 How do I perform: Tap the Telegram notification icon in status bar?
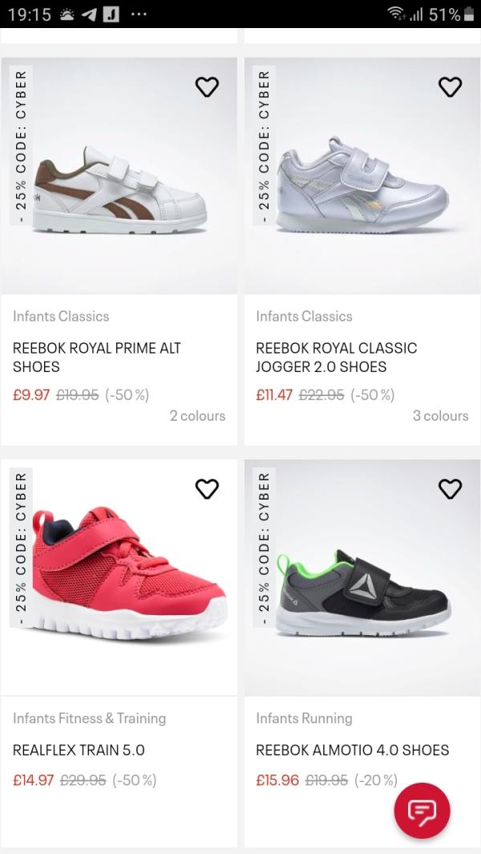point(89,14)
